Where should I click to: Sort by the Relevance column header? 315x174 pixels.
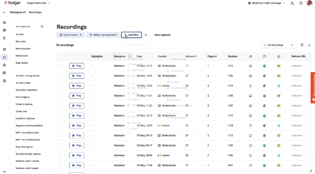point(120,56)
